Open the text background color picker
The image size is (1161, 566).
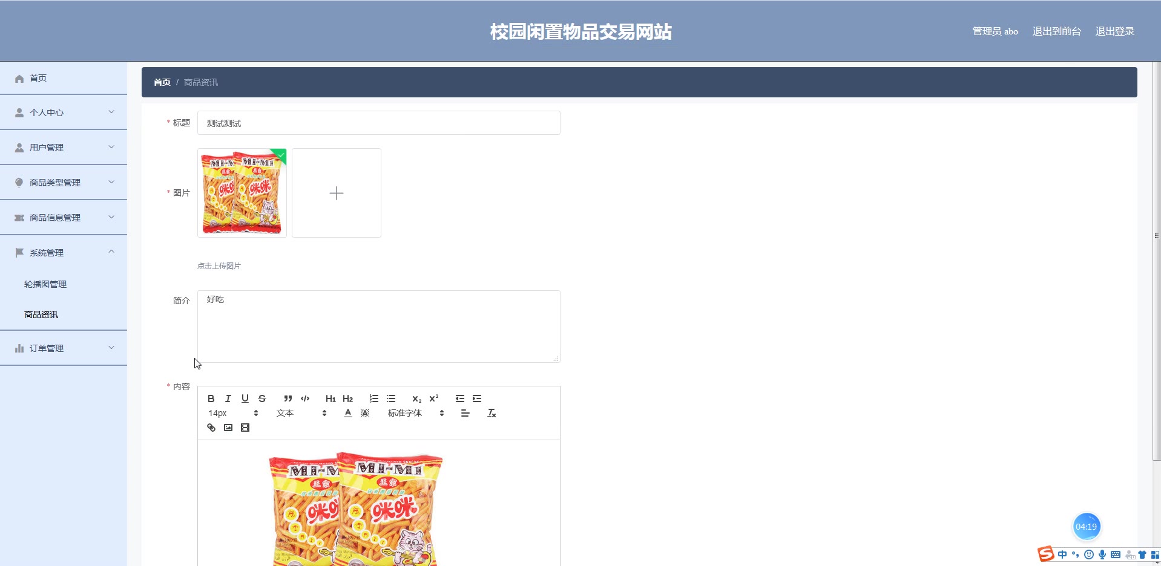click(365, 413)
